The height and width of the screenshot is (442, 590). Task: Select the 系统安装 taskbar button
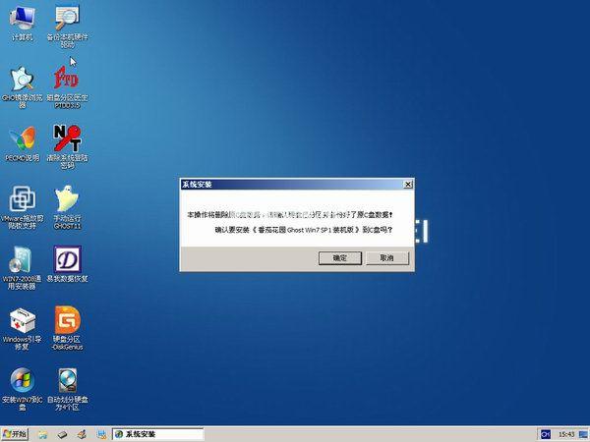pos(158,434)
